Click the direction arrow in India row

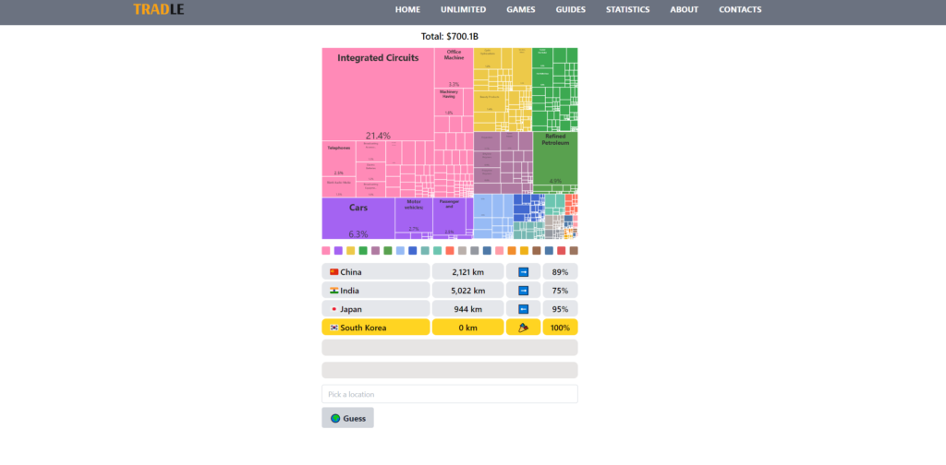524,291
